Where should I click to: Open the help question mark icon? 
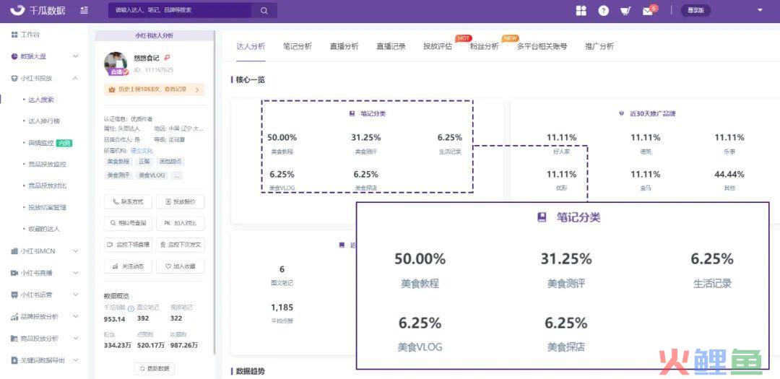pyautogui.click(x=603, y=10)
